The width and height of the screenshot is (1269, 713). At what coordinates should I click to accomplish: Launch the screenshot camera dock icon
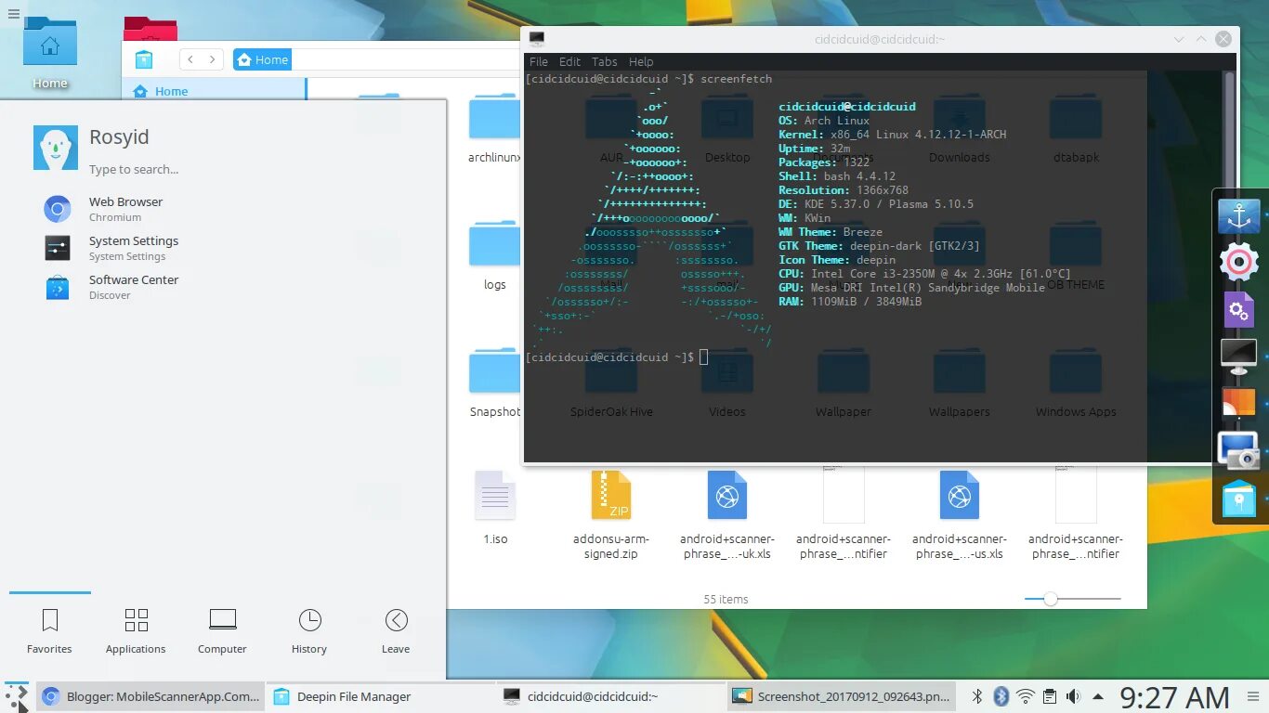tap(1239, 450)
